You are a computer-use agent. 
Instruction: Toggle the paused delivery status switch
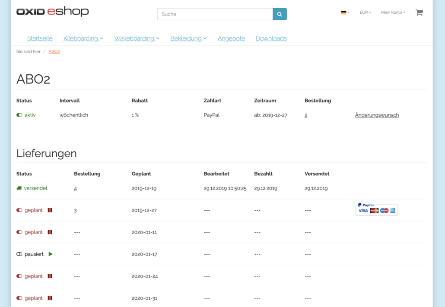tap(19, 254)
